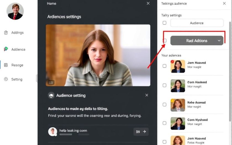Image resolution: width=232 pixels, height=145 pixels.
Task: Click the Audience setting headset icon
Action: 51,96
